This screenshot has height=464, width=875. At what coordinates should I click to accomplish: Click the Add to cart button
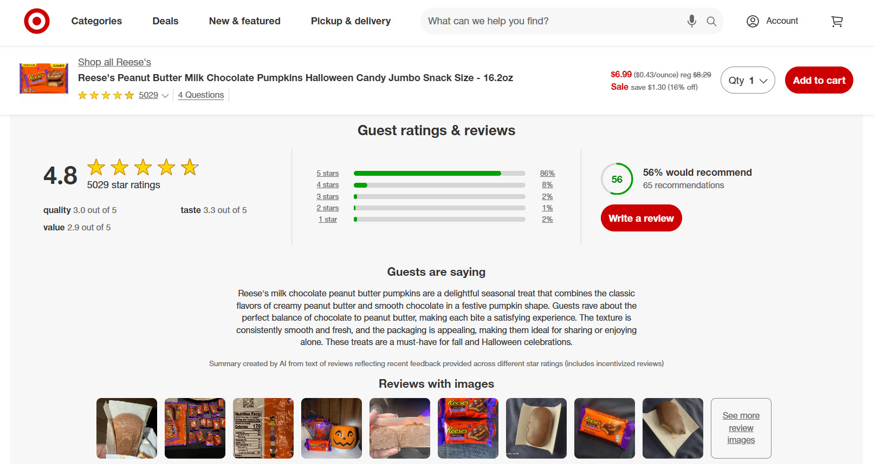pyautogui.click(x=819, y=81)
